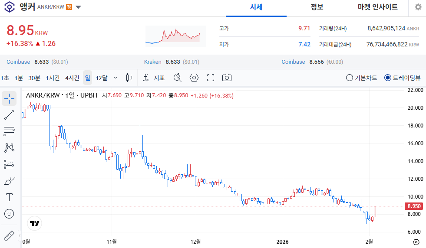The height and width of the screenshot is (248, 426).
Task: Expand the time interval dropdown chevron
Action: [x=116, y=78]
